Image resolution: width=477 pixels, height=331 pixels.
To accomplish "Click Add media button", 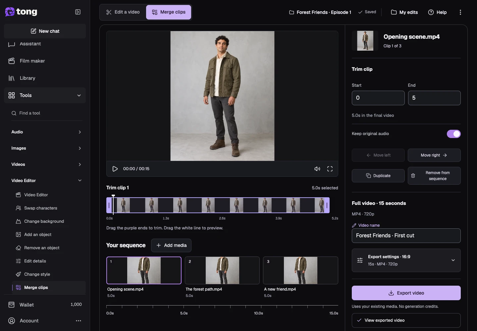I will click(x=171, y=245).
